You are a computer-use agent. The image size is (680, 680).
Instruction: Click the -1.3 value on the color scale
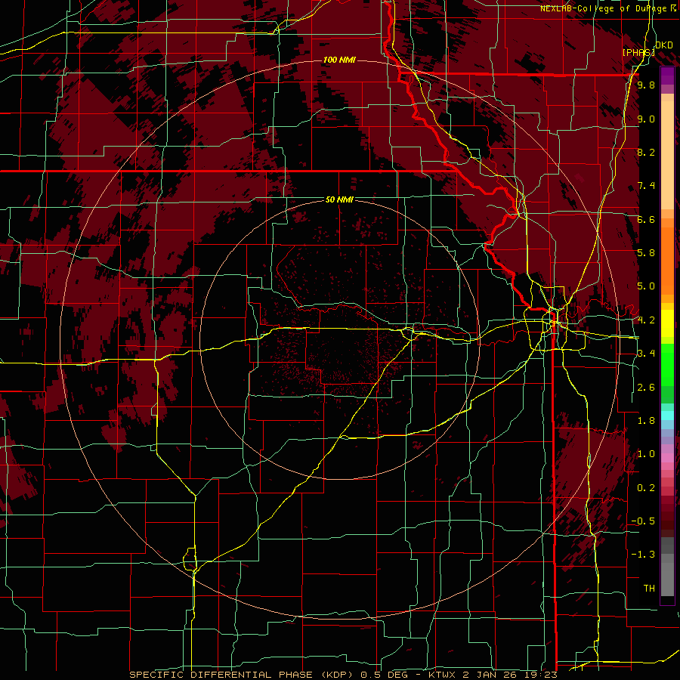643,555
